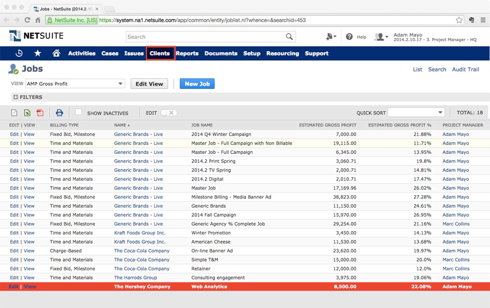Click the New Job button
The height and width of the screenshot is (308, 490).
[x=197, y=83]
